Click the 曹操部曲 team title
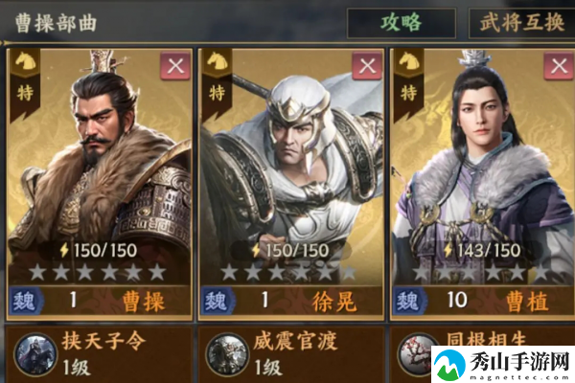 pyautogui.click(x=57, y=23)
